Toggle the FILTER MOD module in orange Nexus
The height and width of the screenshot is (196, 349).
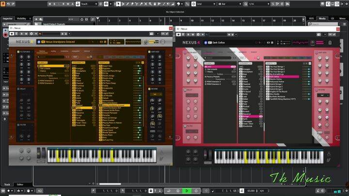click(18, 52)
